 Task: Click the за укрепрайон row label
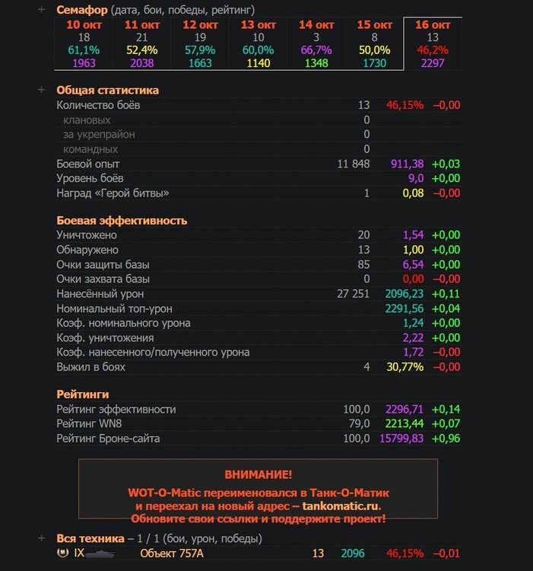coord(99,134)
